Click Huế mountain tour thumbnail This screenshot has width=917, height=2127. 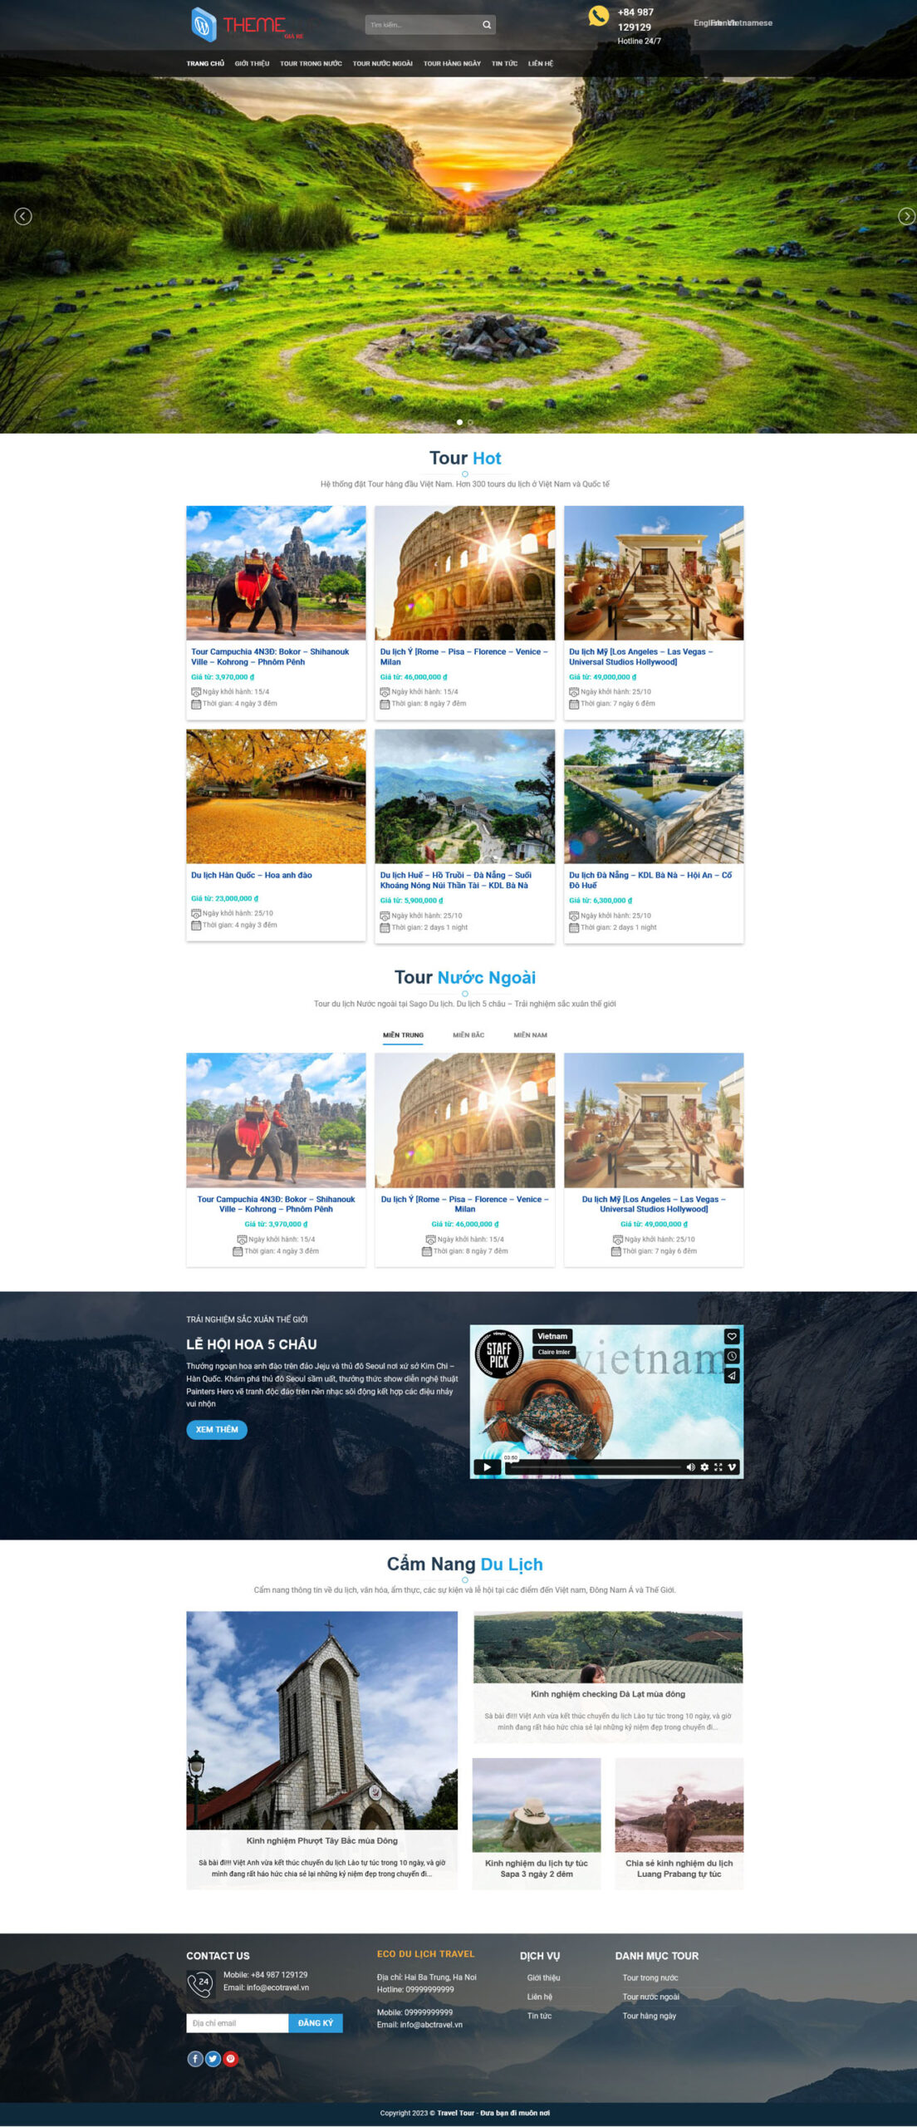(x=465, y=796)
